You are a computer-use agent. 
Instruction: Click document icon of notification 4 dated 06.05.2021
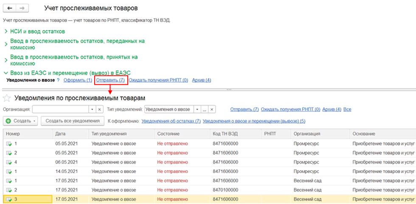point(9,161)
